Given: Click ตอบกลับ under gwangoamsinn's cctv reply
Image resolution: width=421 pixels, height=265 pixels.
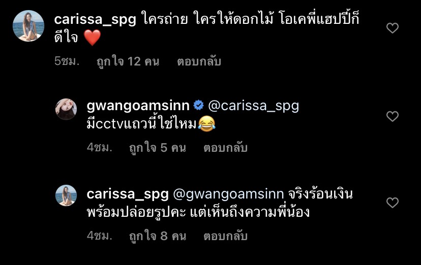Looking at the screenshot, I should click(x=225, y=148).
